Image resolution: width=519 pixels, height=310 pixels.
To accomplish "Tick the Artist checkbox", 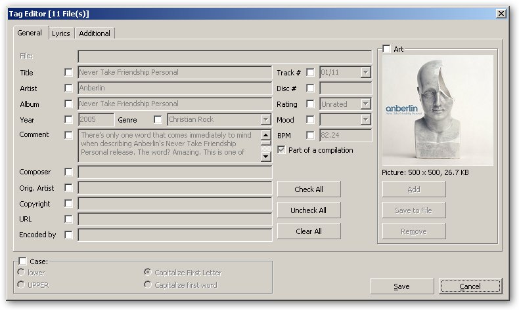I will 68,88.
